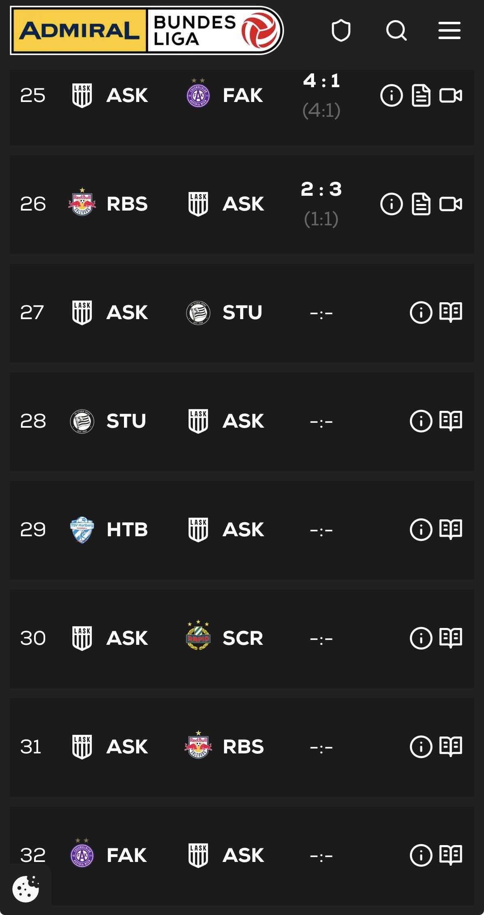This screenshot has width=484, height=915.
Task: View match report for round 25
Action: pos(421,95)
